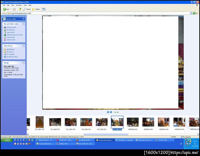Select the HPIM7534.JPG thumbnail

pos(179,122)
